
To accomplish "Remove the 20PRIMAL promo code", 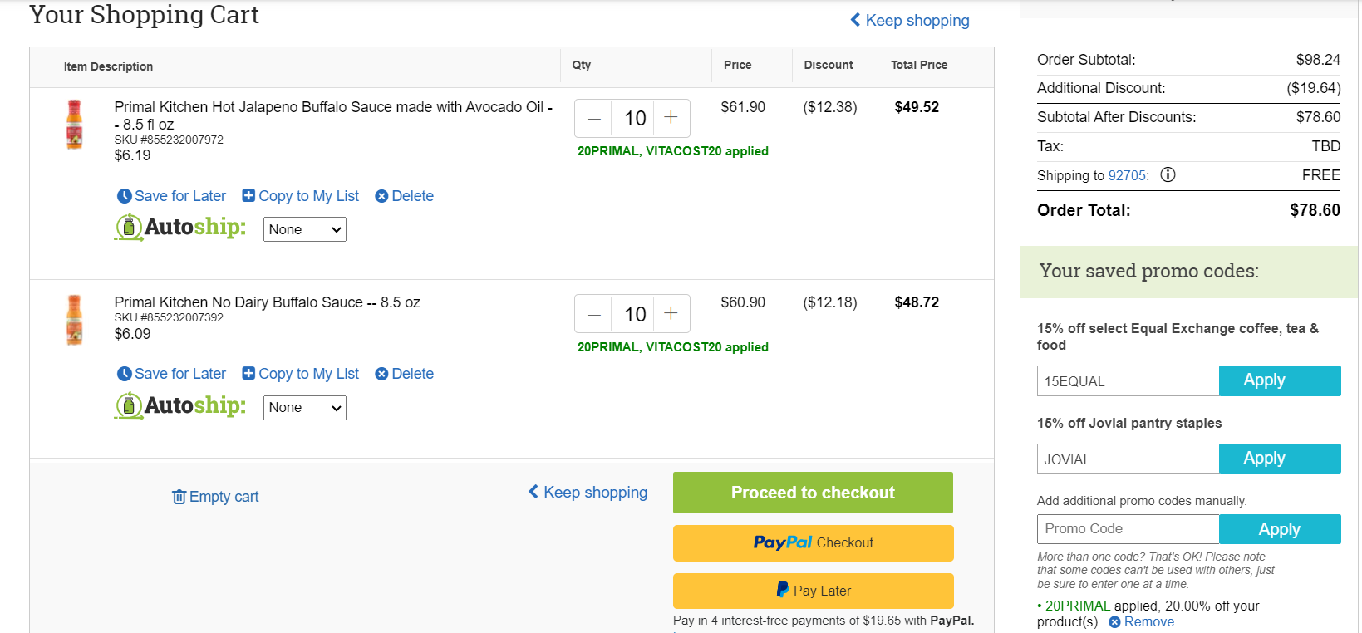I will (1141, 622).
